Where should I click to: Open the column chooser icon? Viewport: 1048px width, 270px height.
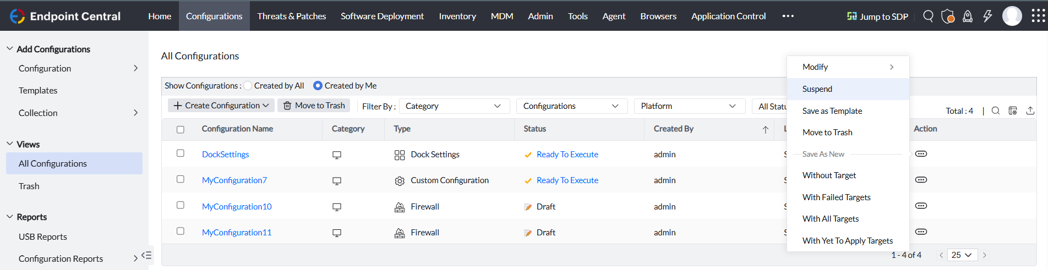click(1013, 111)
